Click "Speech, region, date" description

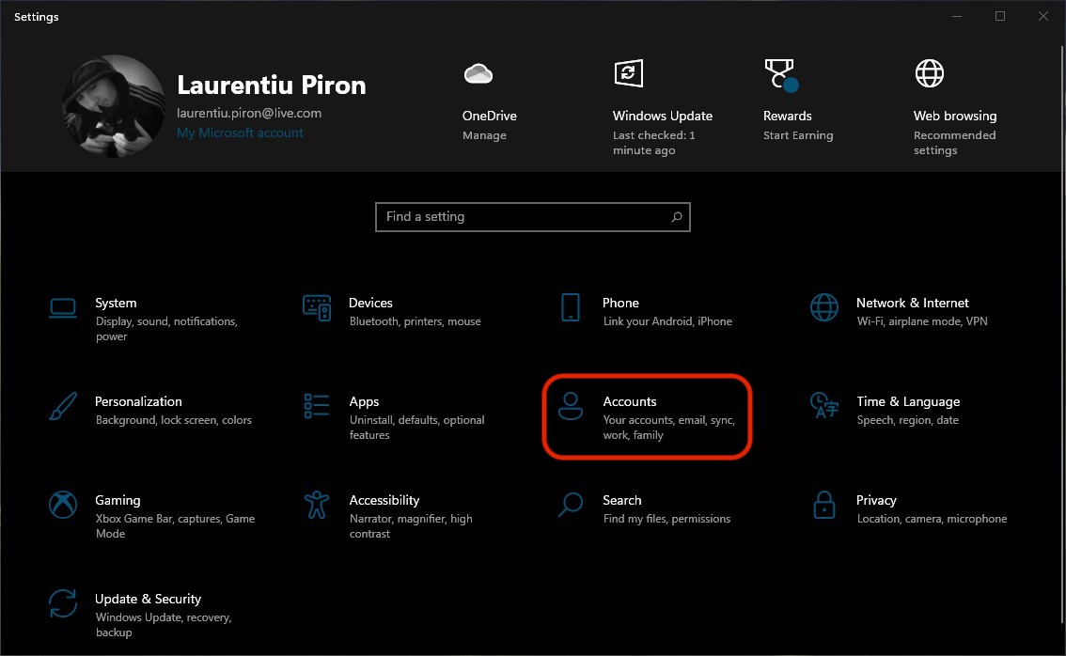(x=907, y=420)
